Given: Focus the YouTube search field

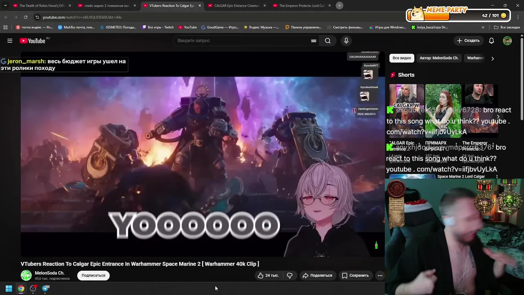Looking at the screenshot, I should click(242, 41).
